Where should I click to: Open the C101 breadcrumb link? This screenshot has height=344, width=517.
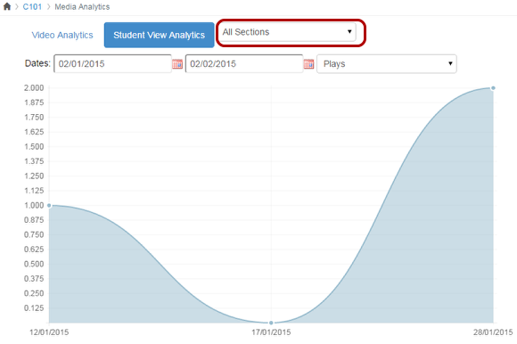tap(32, 7)
